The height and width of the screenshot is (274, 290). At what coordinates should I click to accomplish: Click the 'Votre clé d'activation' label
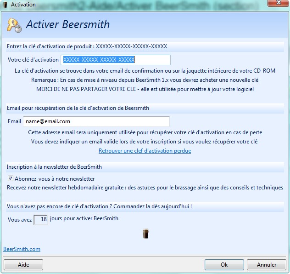(33, 60)
